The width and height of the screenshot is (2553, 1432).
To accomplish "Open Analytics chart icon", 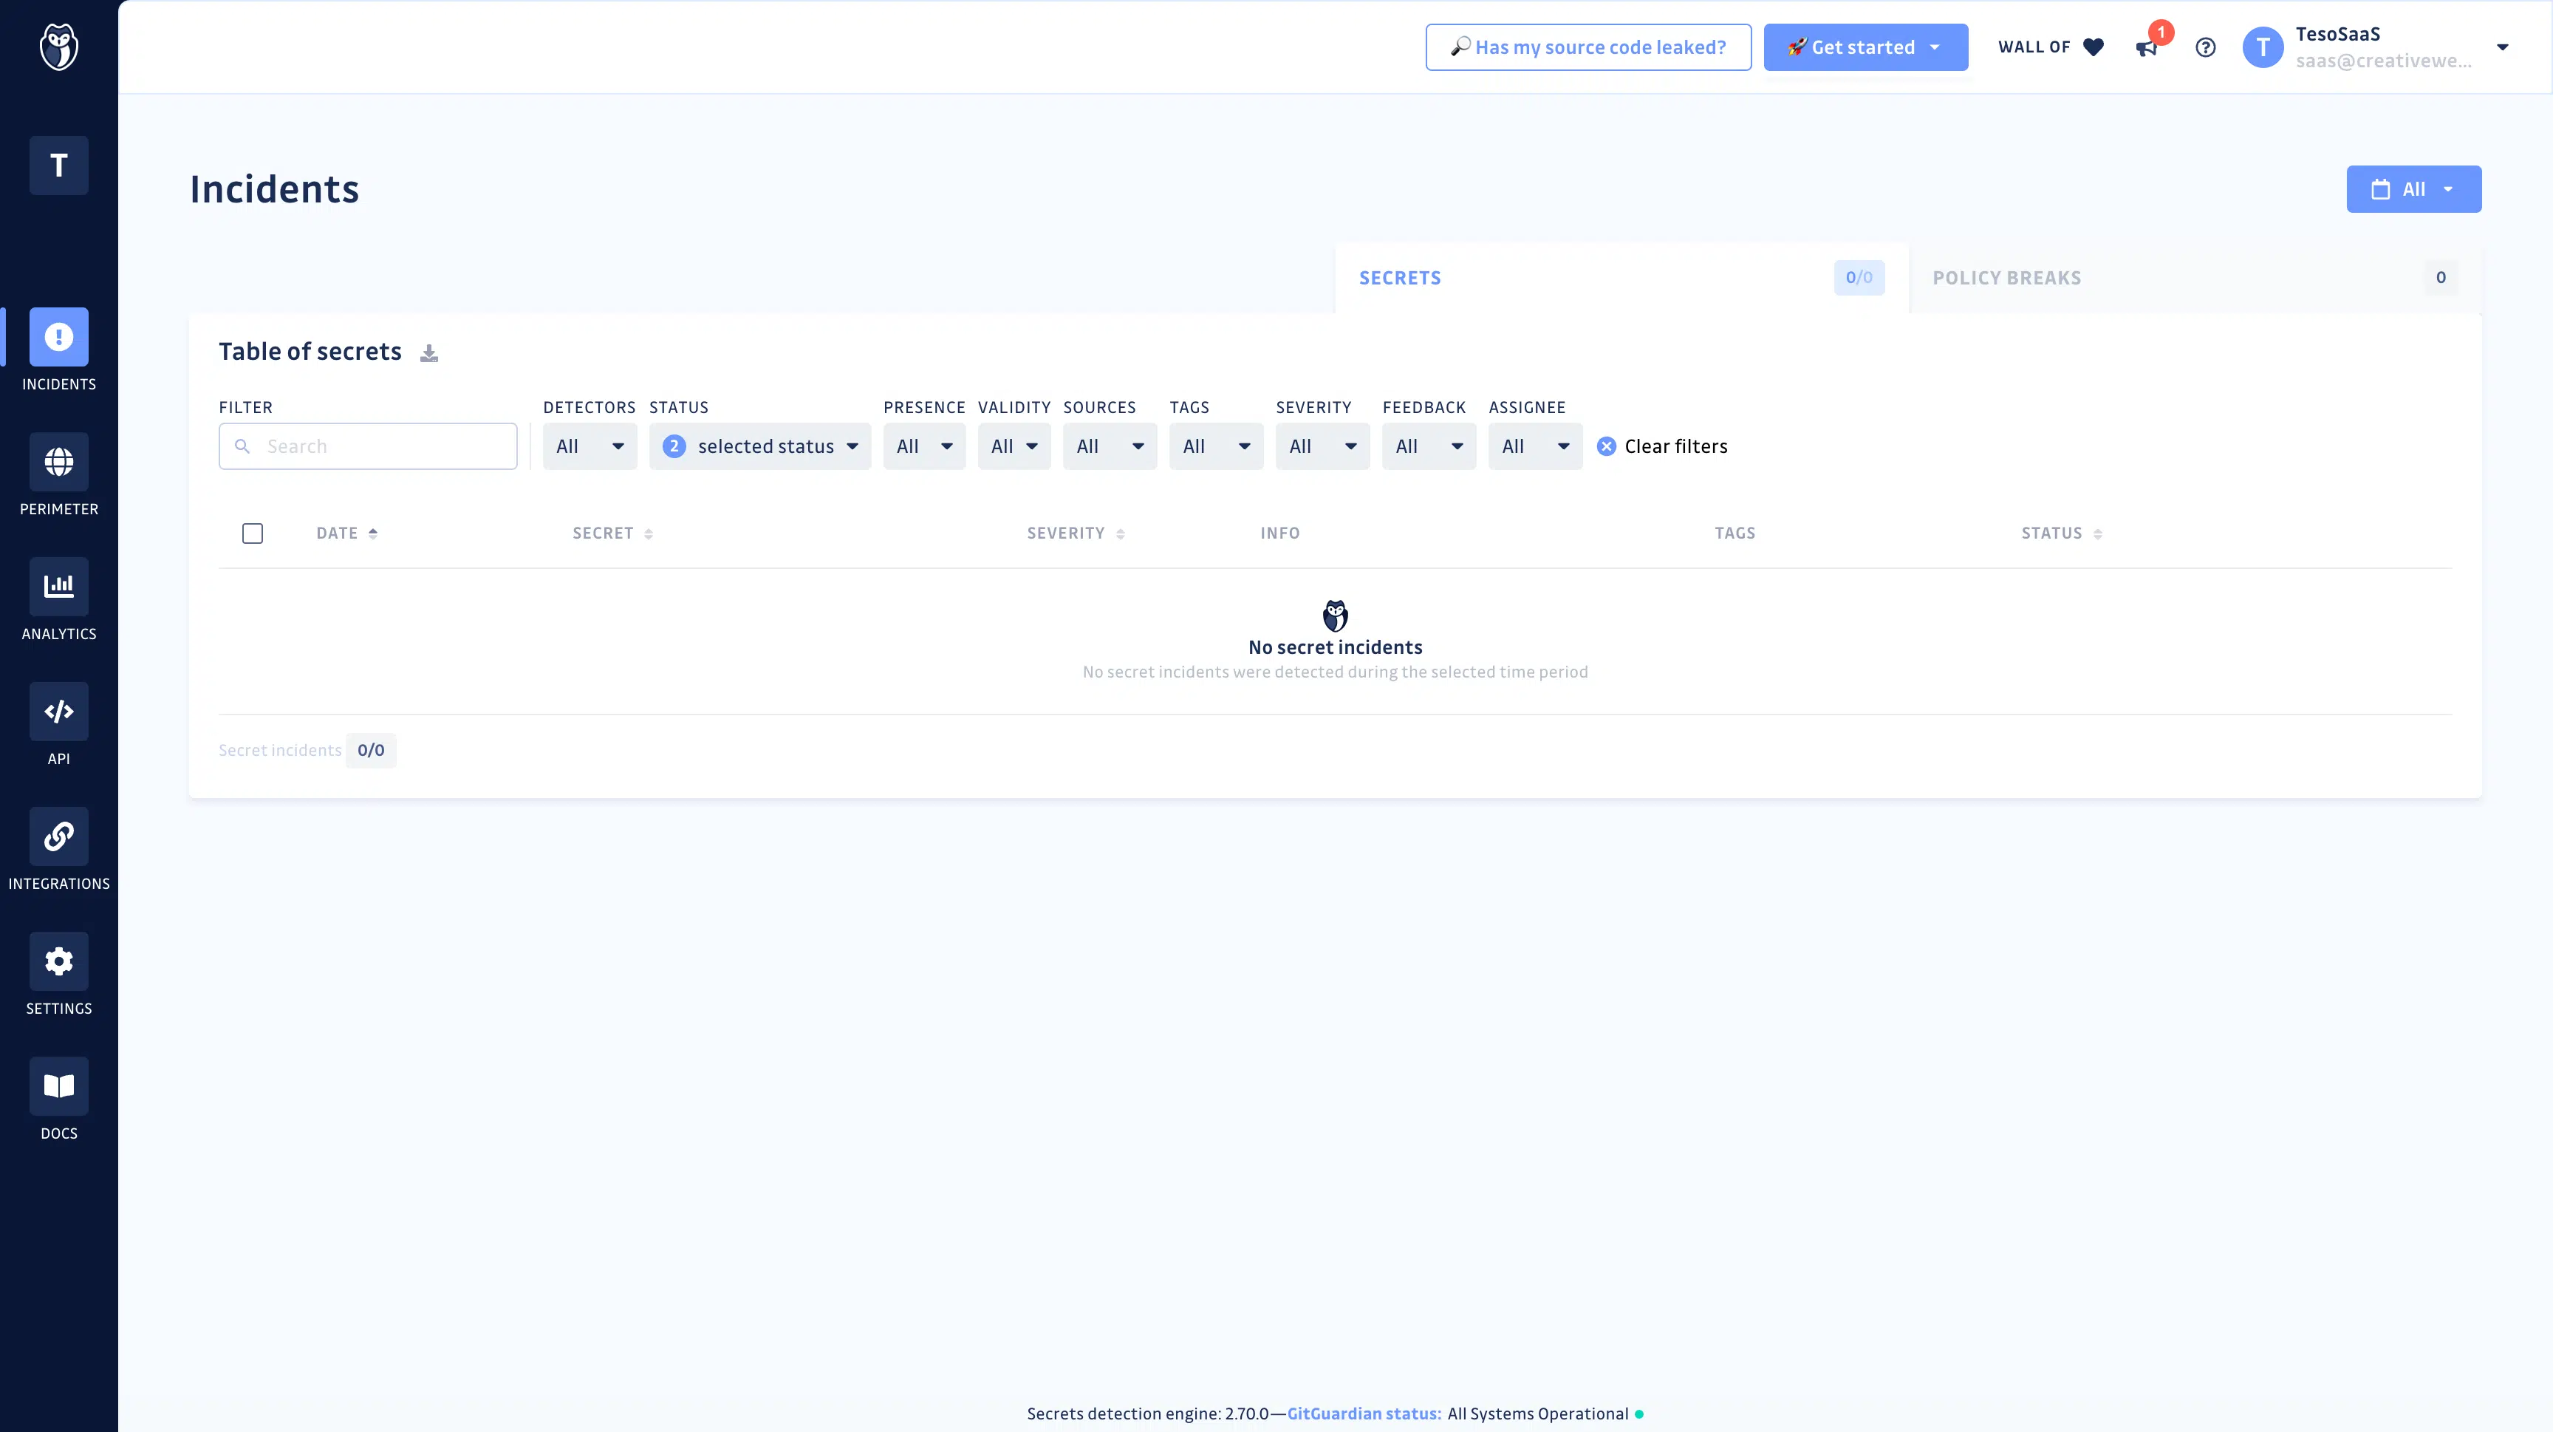I will 58,587.
